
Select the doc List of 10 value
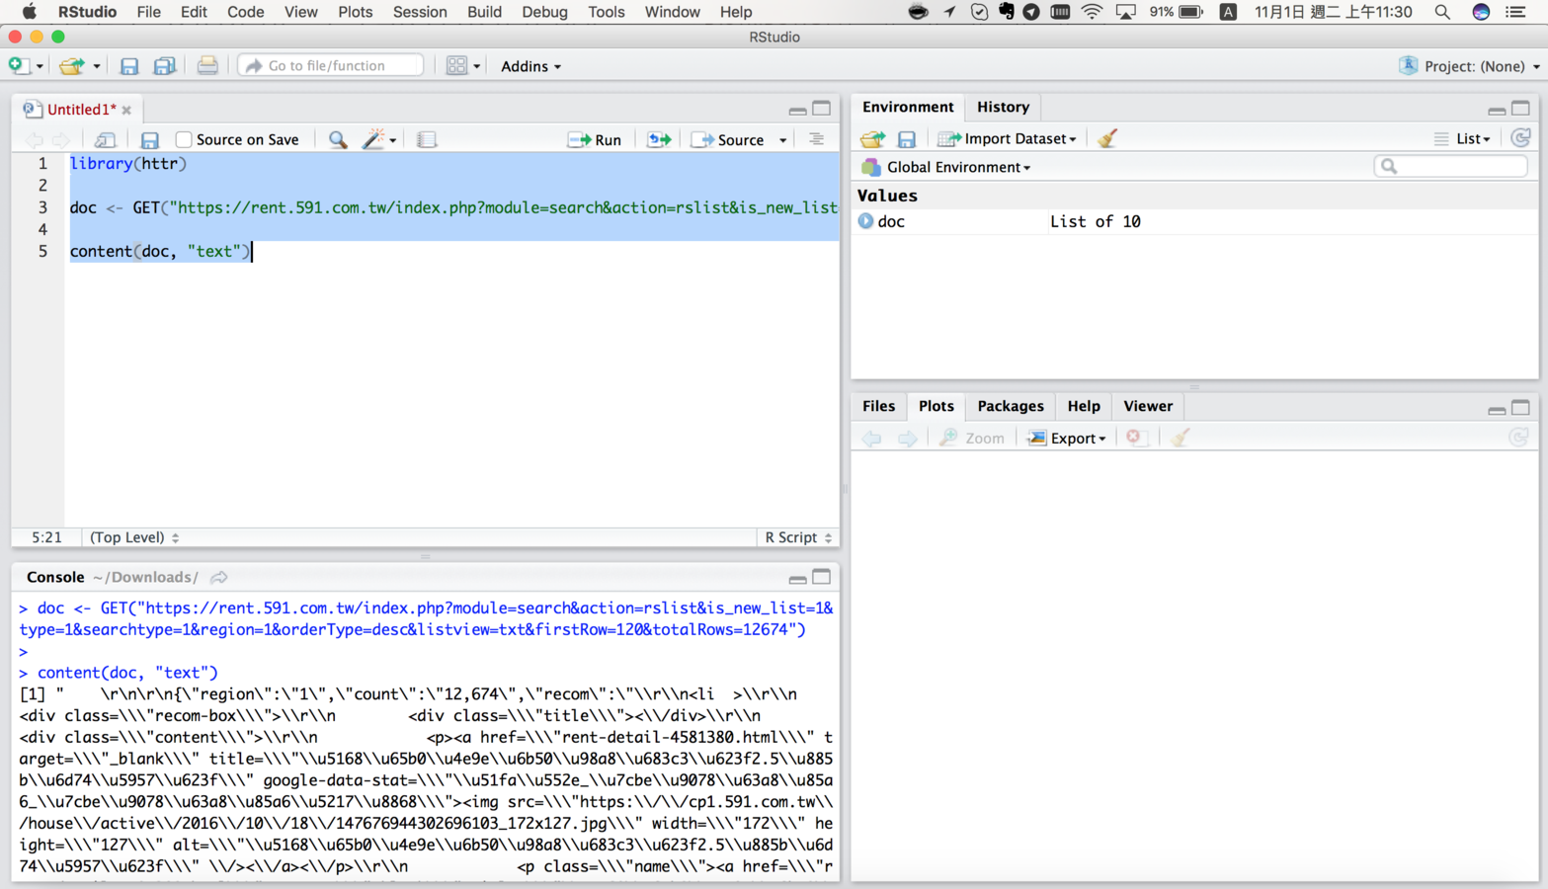coord(1095,221)
